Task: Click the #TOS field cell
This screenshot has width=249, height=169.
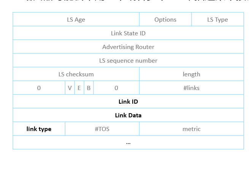Action: coord(102,129)
